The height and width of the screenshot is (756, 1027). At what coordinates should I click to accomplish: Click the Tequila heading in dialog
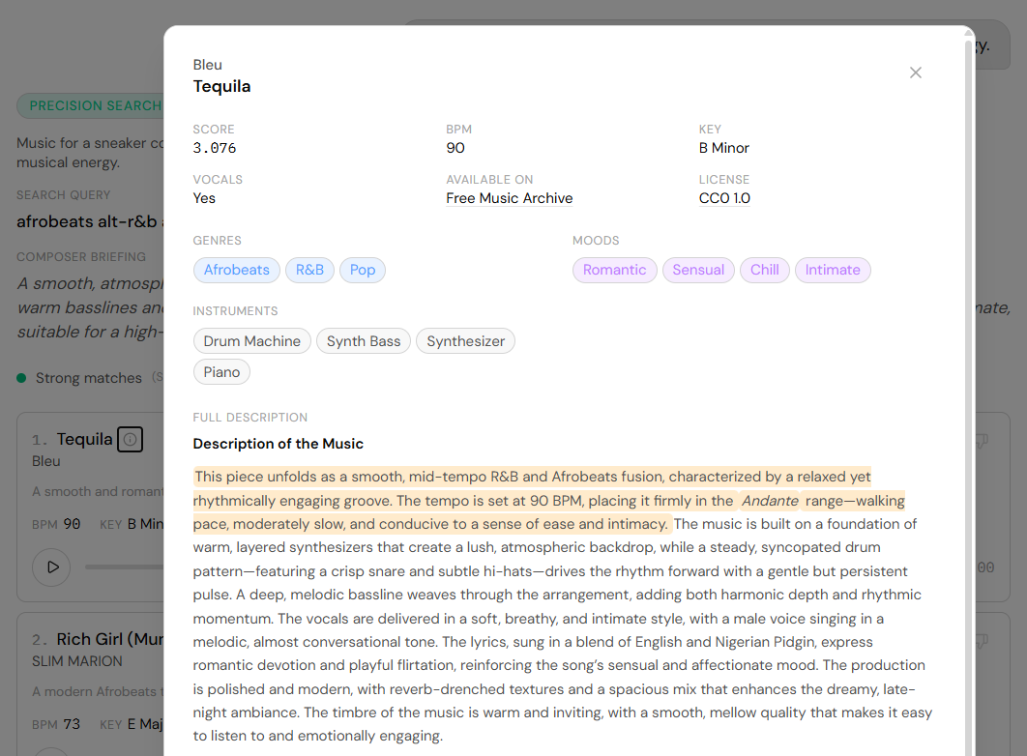(x=222, y=86)
